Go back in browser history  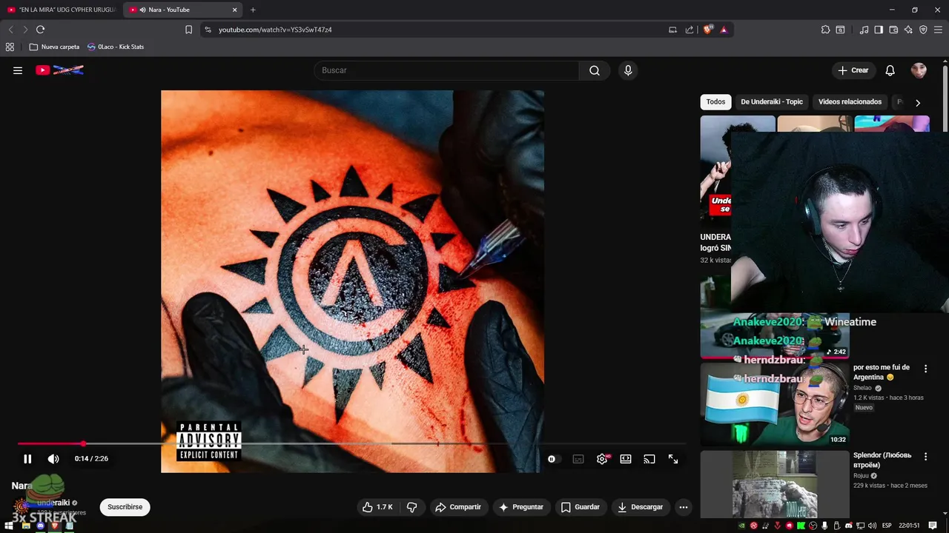click(10, 30)
